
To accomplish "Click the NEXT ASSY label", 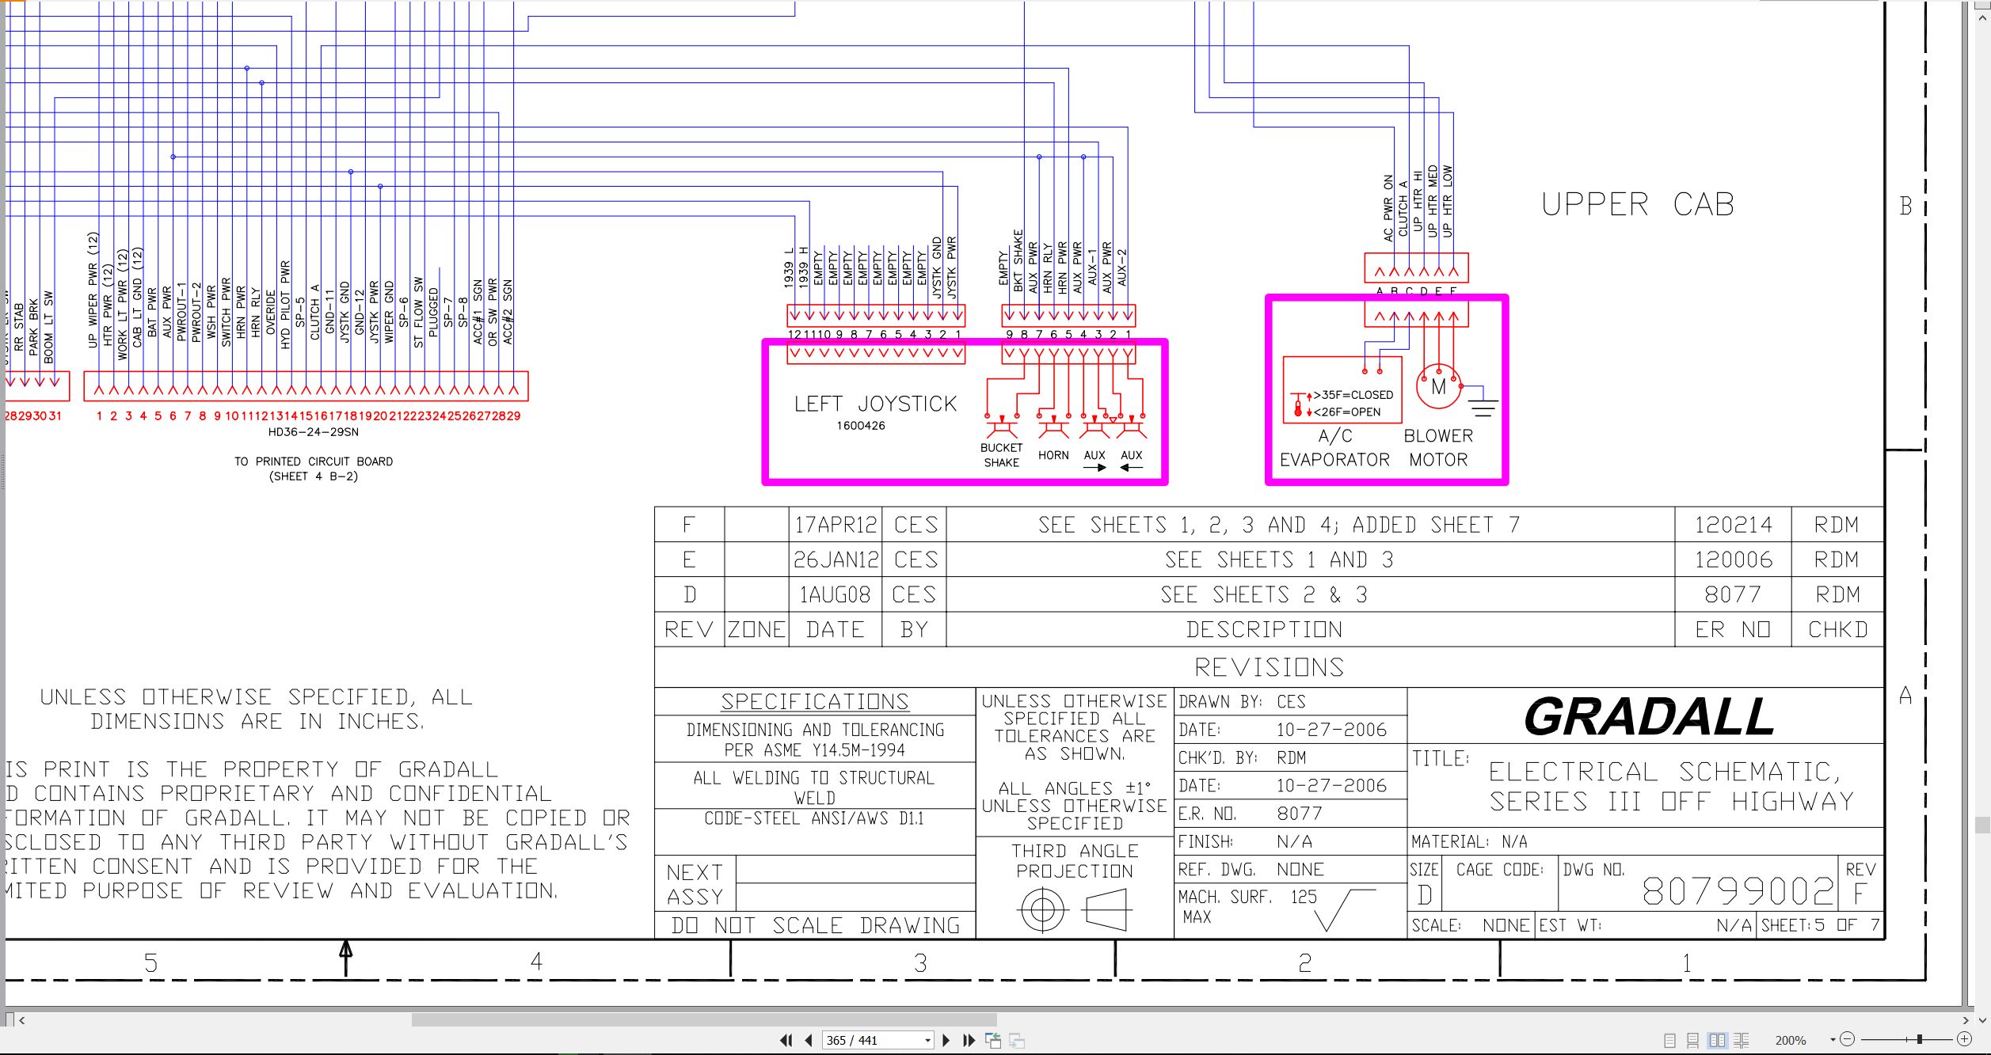I will (695, 884).
